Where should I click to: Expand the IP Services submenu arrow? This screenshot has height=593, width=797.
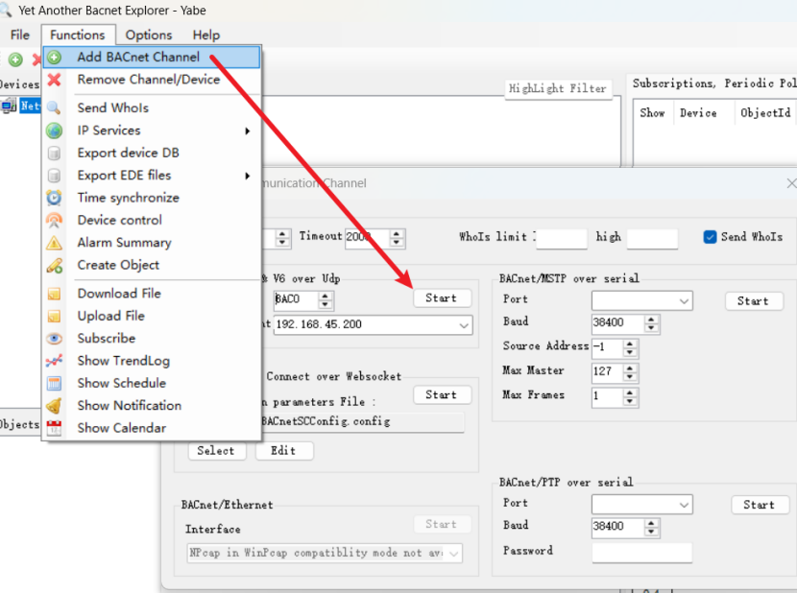(248, 131)
